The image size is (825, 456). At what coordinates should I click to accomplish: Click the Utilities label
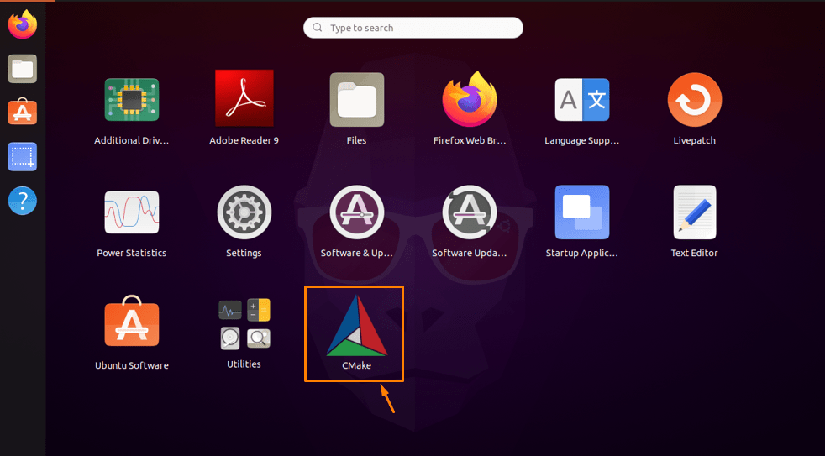(x=244, y=364)
